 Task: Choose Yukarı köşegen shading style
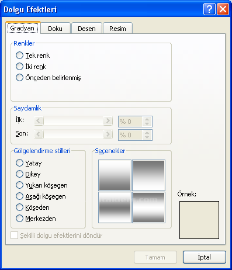coord(19,185)
